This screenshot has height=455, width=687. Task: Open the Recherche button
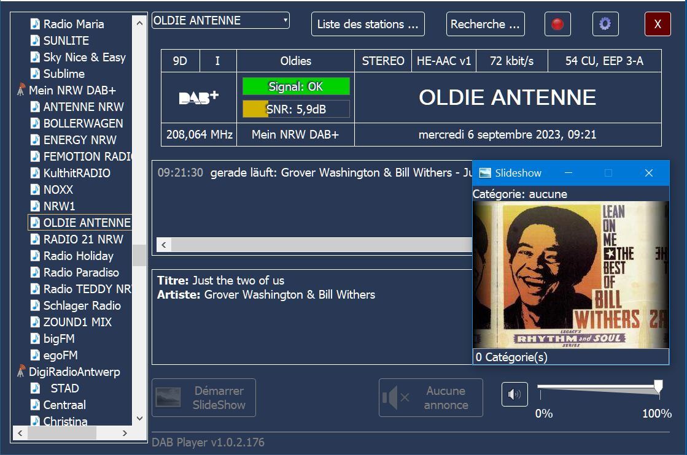pos(486,24)
